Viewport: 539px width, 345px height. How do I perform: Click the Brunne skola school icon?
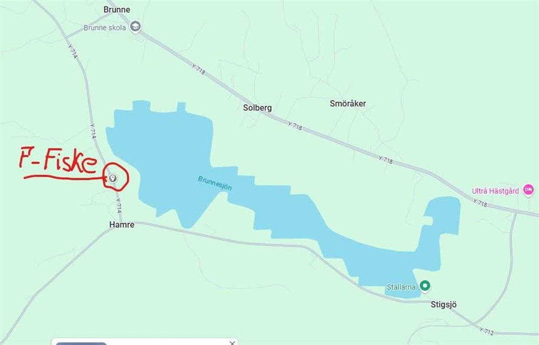(x=135, y=27)
